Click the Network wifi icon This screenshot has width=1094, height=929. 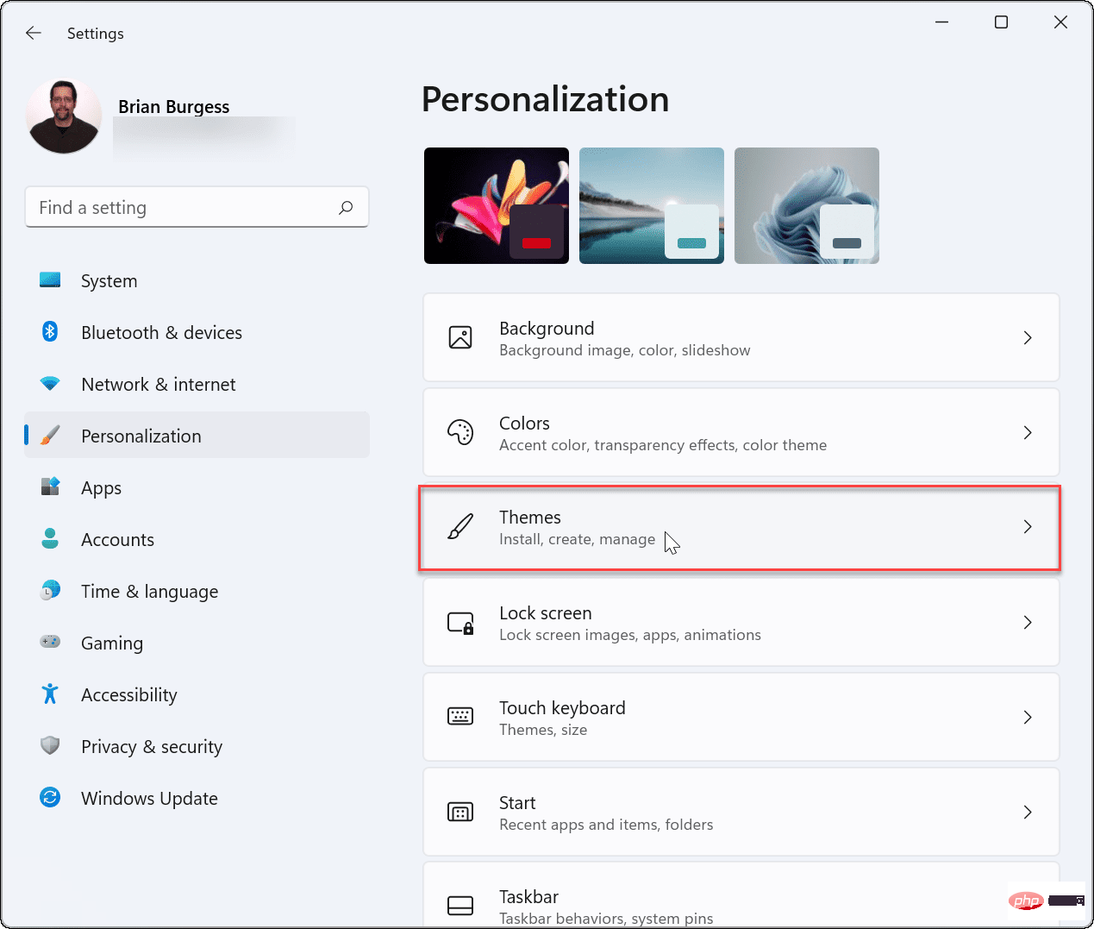[x=50, y=383]
